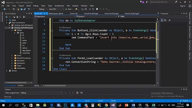The image size is (192, 108).
Task: Expand the Stored Procedures folder
Action: coord(12,58)
